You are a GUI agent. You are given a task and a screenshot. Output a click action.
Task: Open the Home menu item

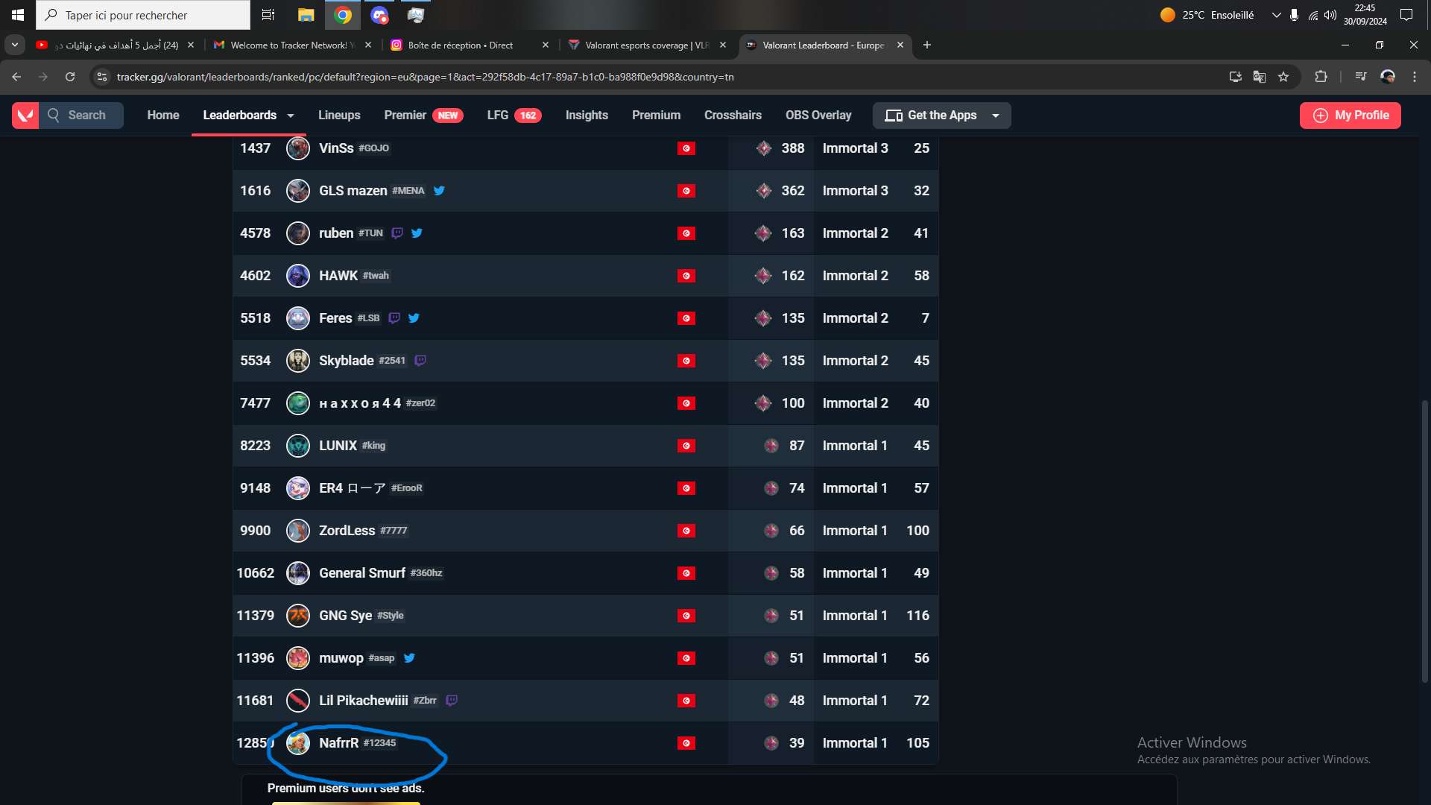click(163, 116)
